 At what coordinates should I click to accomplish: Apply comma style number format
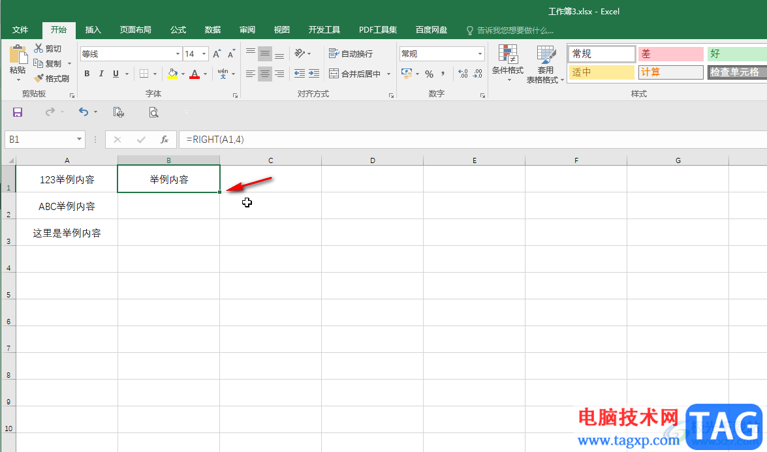[443, 74]
